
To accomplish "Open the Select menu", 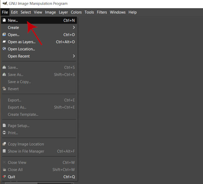I will (26, 12).
